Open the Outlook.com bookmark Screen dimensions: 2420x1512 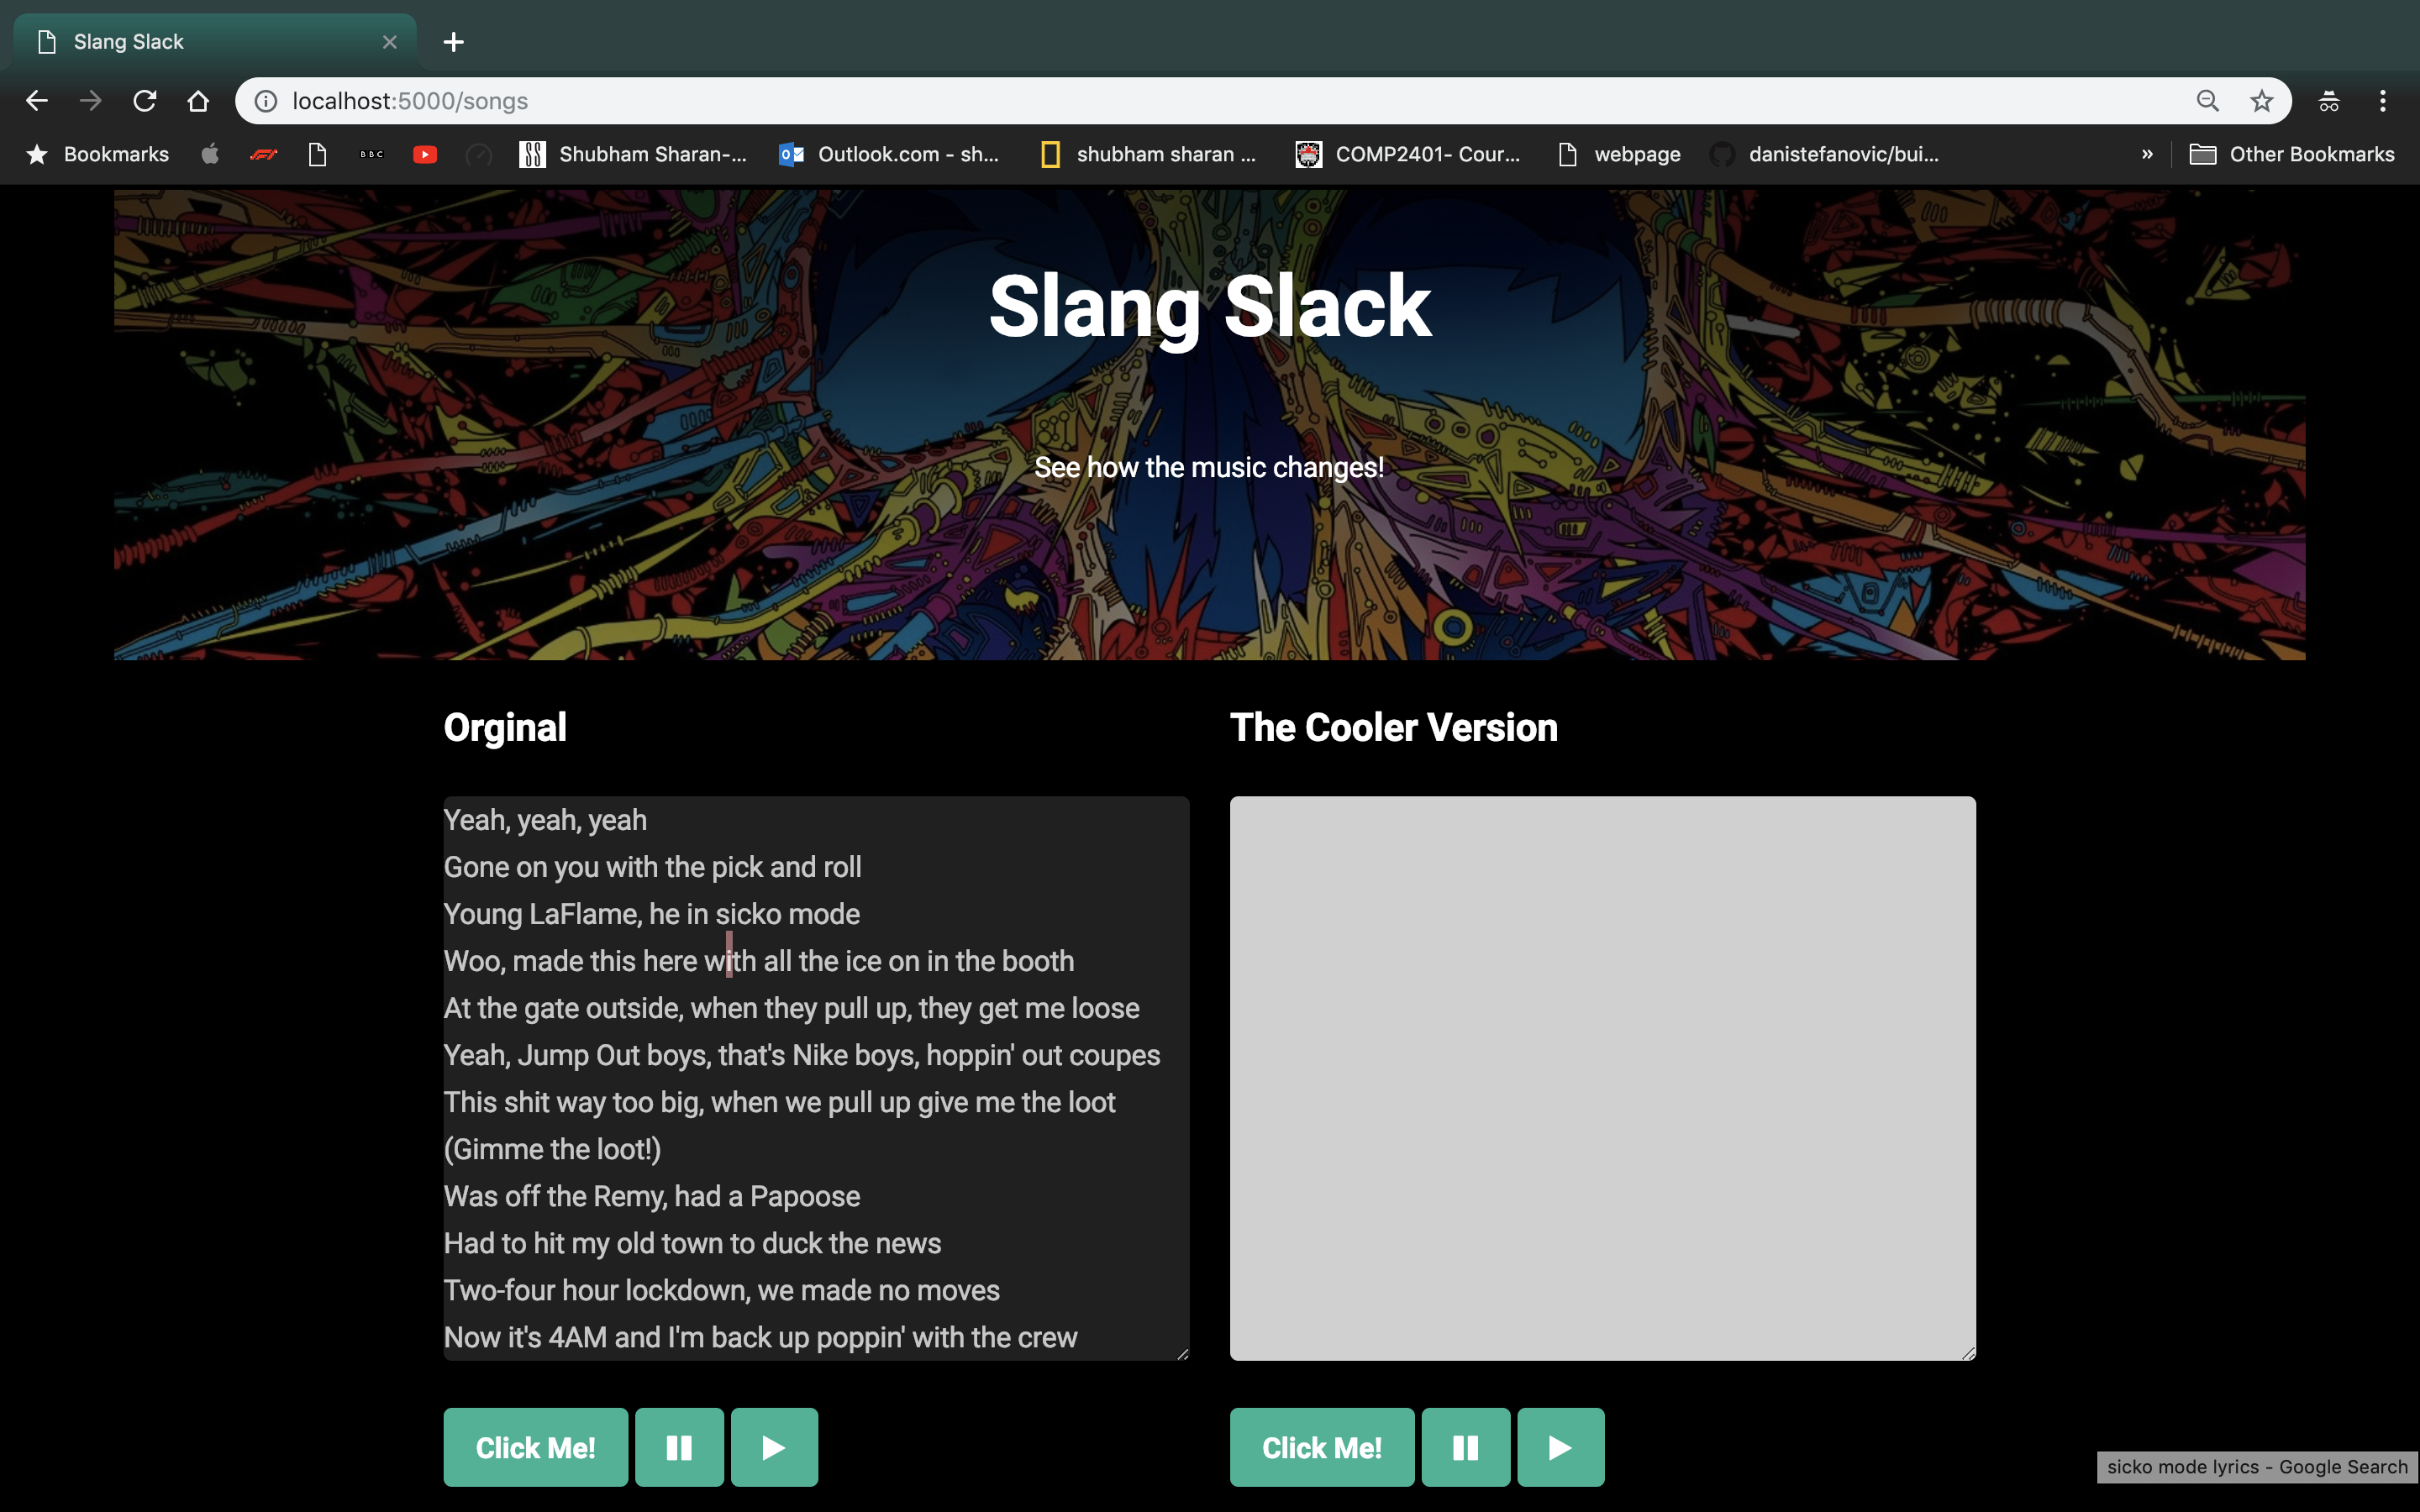point(889,154)
